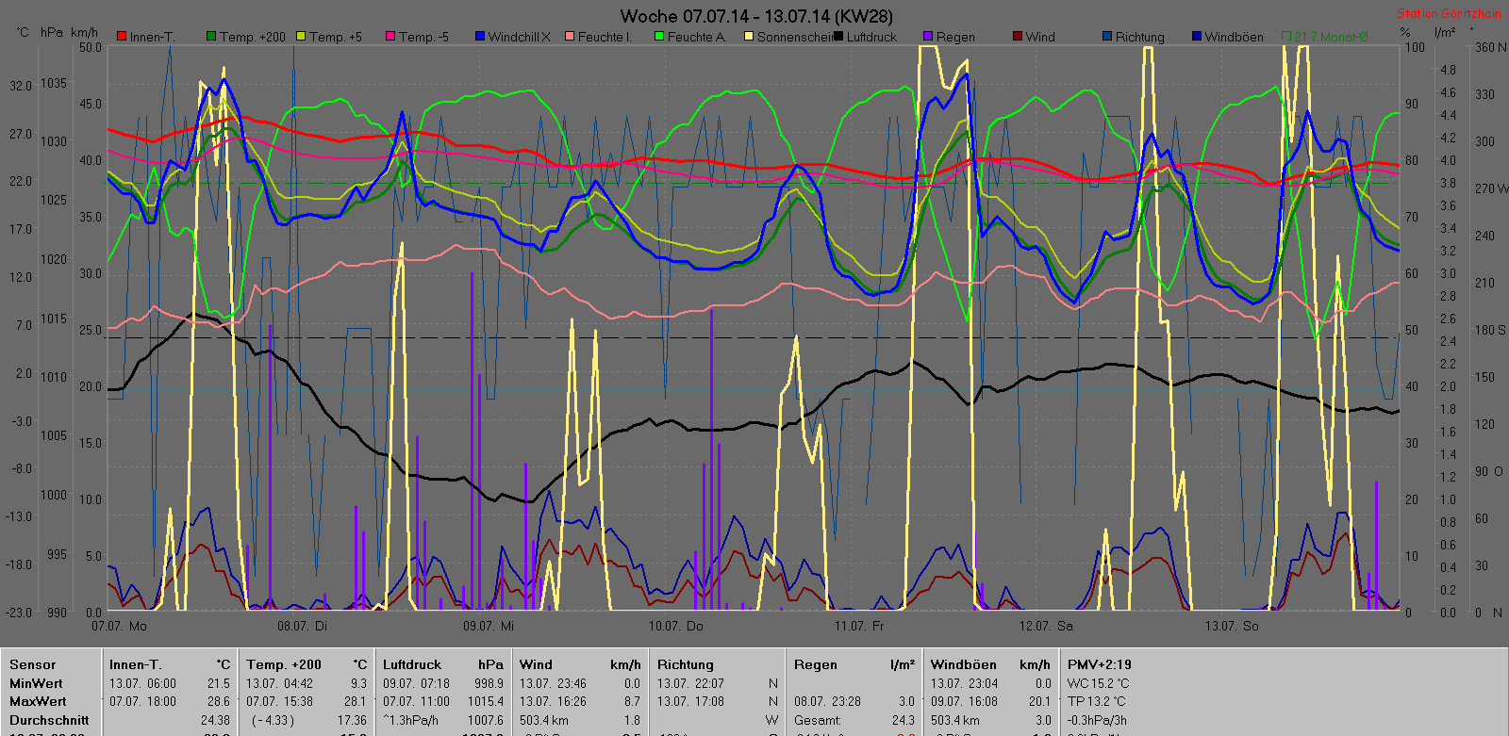This screenshot has width=1509, height=736.
Task: Click the 21.7 Monat-Ø legend text
Action: click(x=1331, y=38)
